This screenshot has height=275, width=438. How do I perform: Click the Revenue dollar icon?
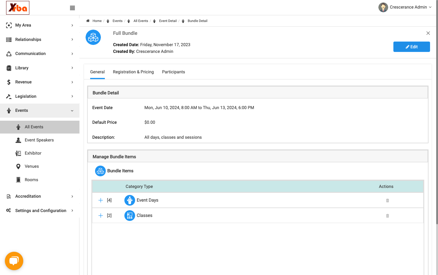click(x=9, y=82)
